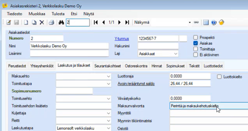This screenshot has width=248, height=131.
Task: Click the copy record icon
Action: [34, 22]
